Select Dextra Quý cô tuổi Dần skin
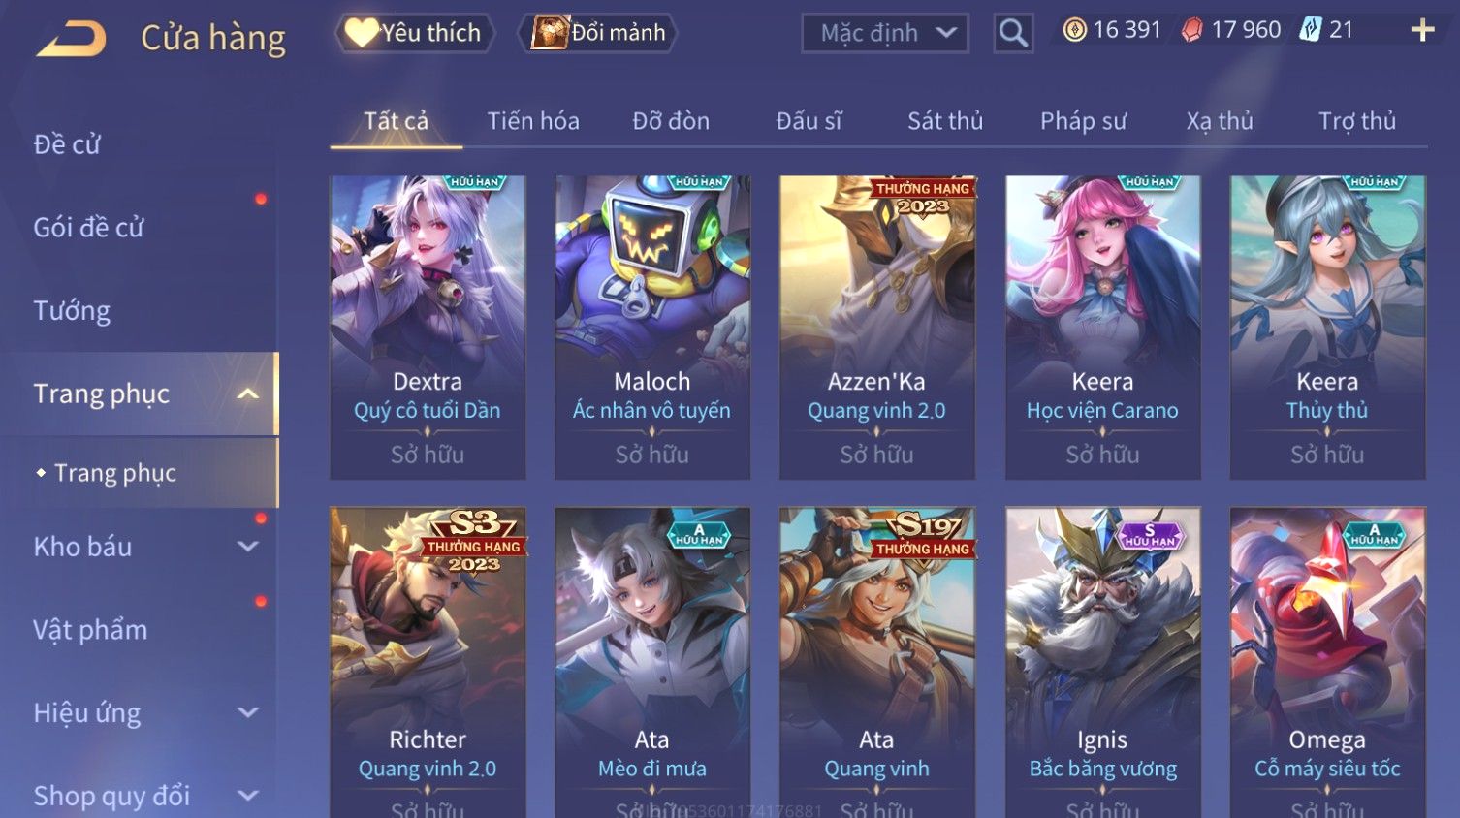The width and height of the screenshot is (1460, 818). click(x=428, y=328)
